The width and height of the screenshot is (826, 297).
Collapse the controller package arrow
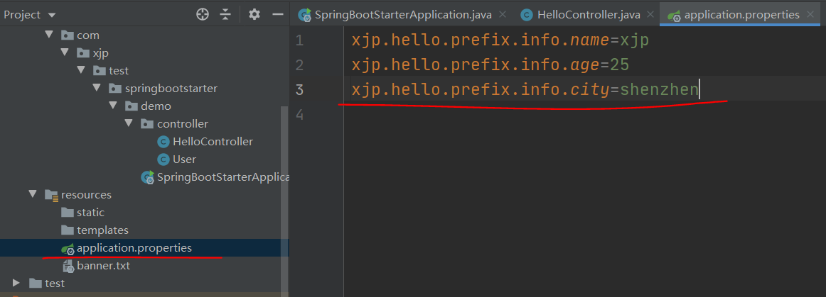click(x=129, y=123)
